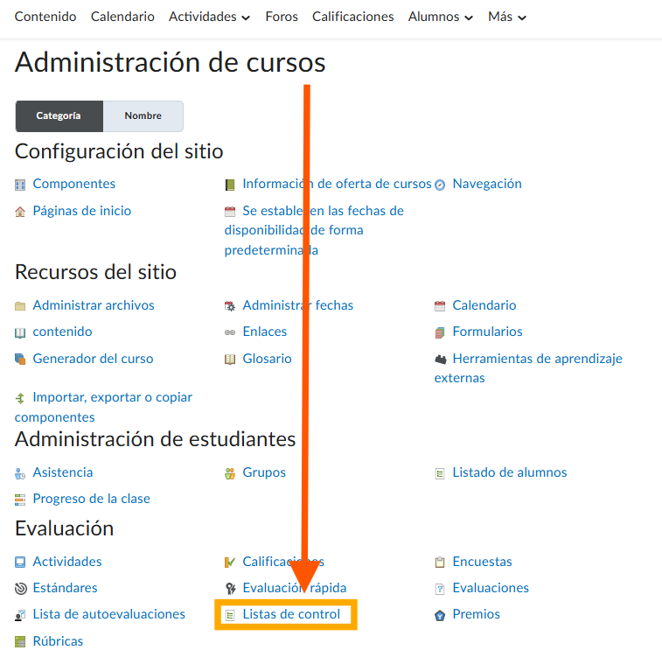Open Herramientas de aprendizaje externas link
Screen dimensions: 662x657
pos(537,359)
